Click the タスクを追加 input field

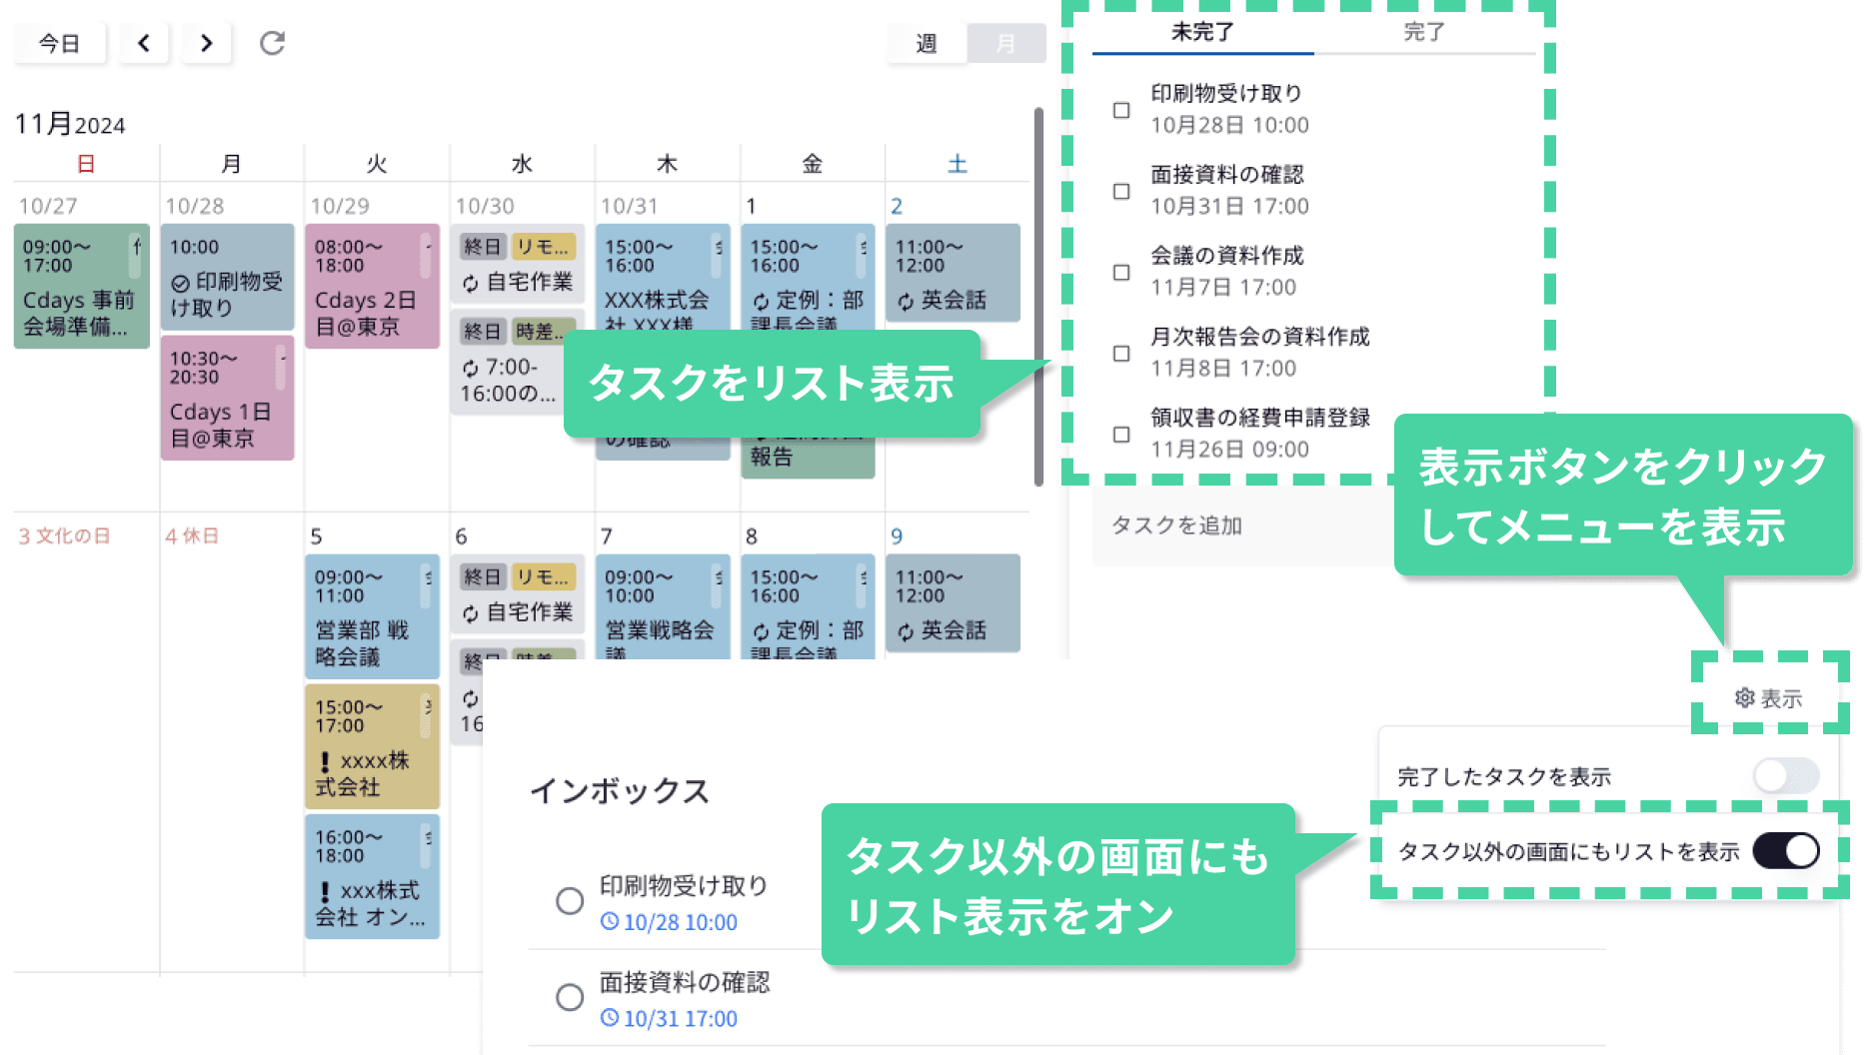click(1244, 526)
